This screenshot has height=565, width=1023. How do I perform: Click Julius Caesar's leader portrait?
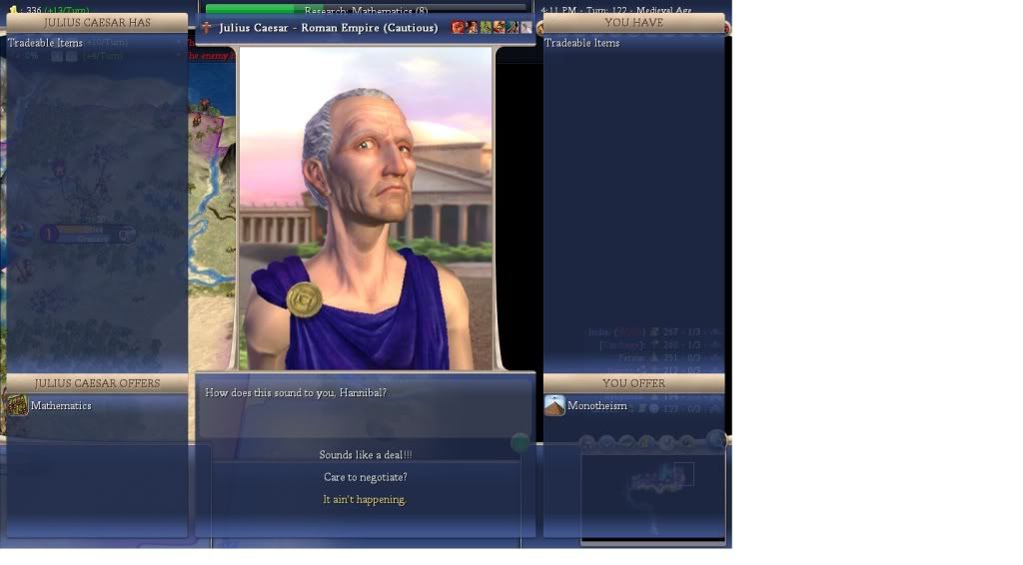[366, 209]
